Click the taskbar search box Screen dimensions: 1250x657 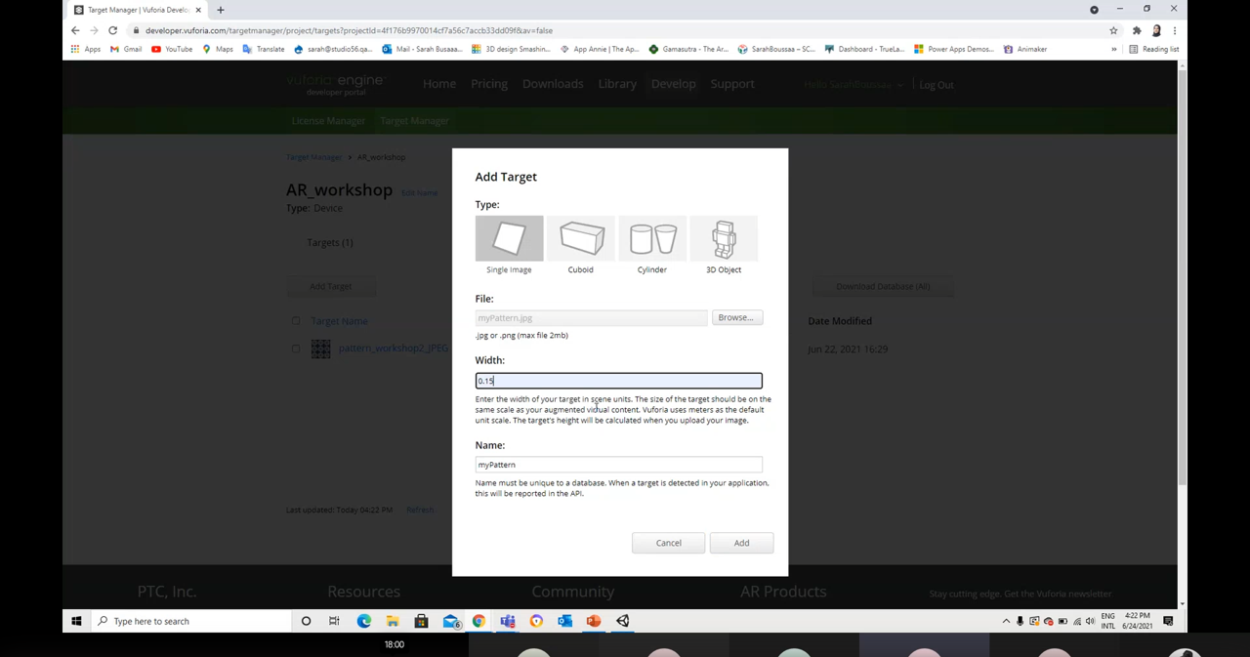point(191,621)
